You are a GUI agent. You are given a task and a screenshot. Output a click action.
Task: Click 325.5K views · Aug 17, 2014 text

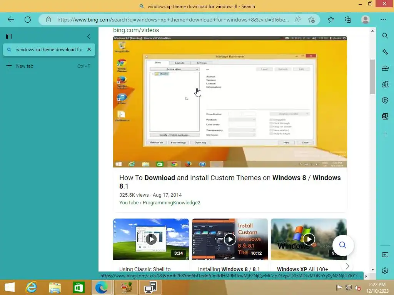pos(150,195)
